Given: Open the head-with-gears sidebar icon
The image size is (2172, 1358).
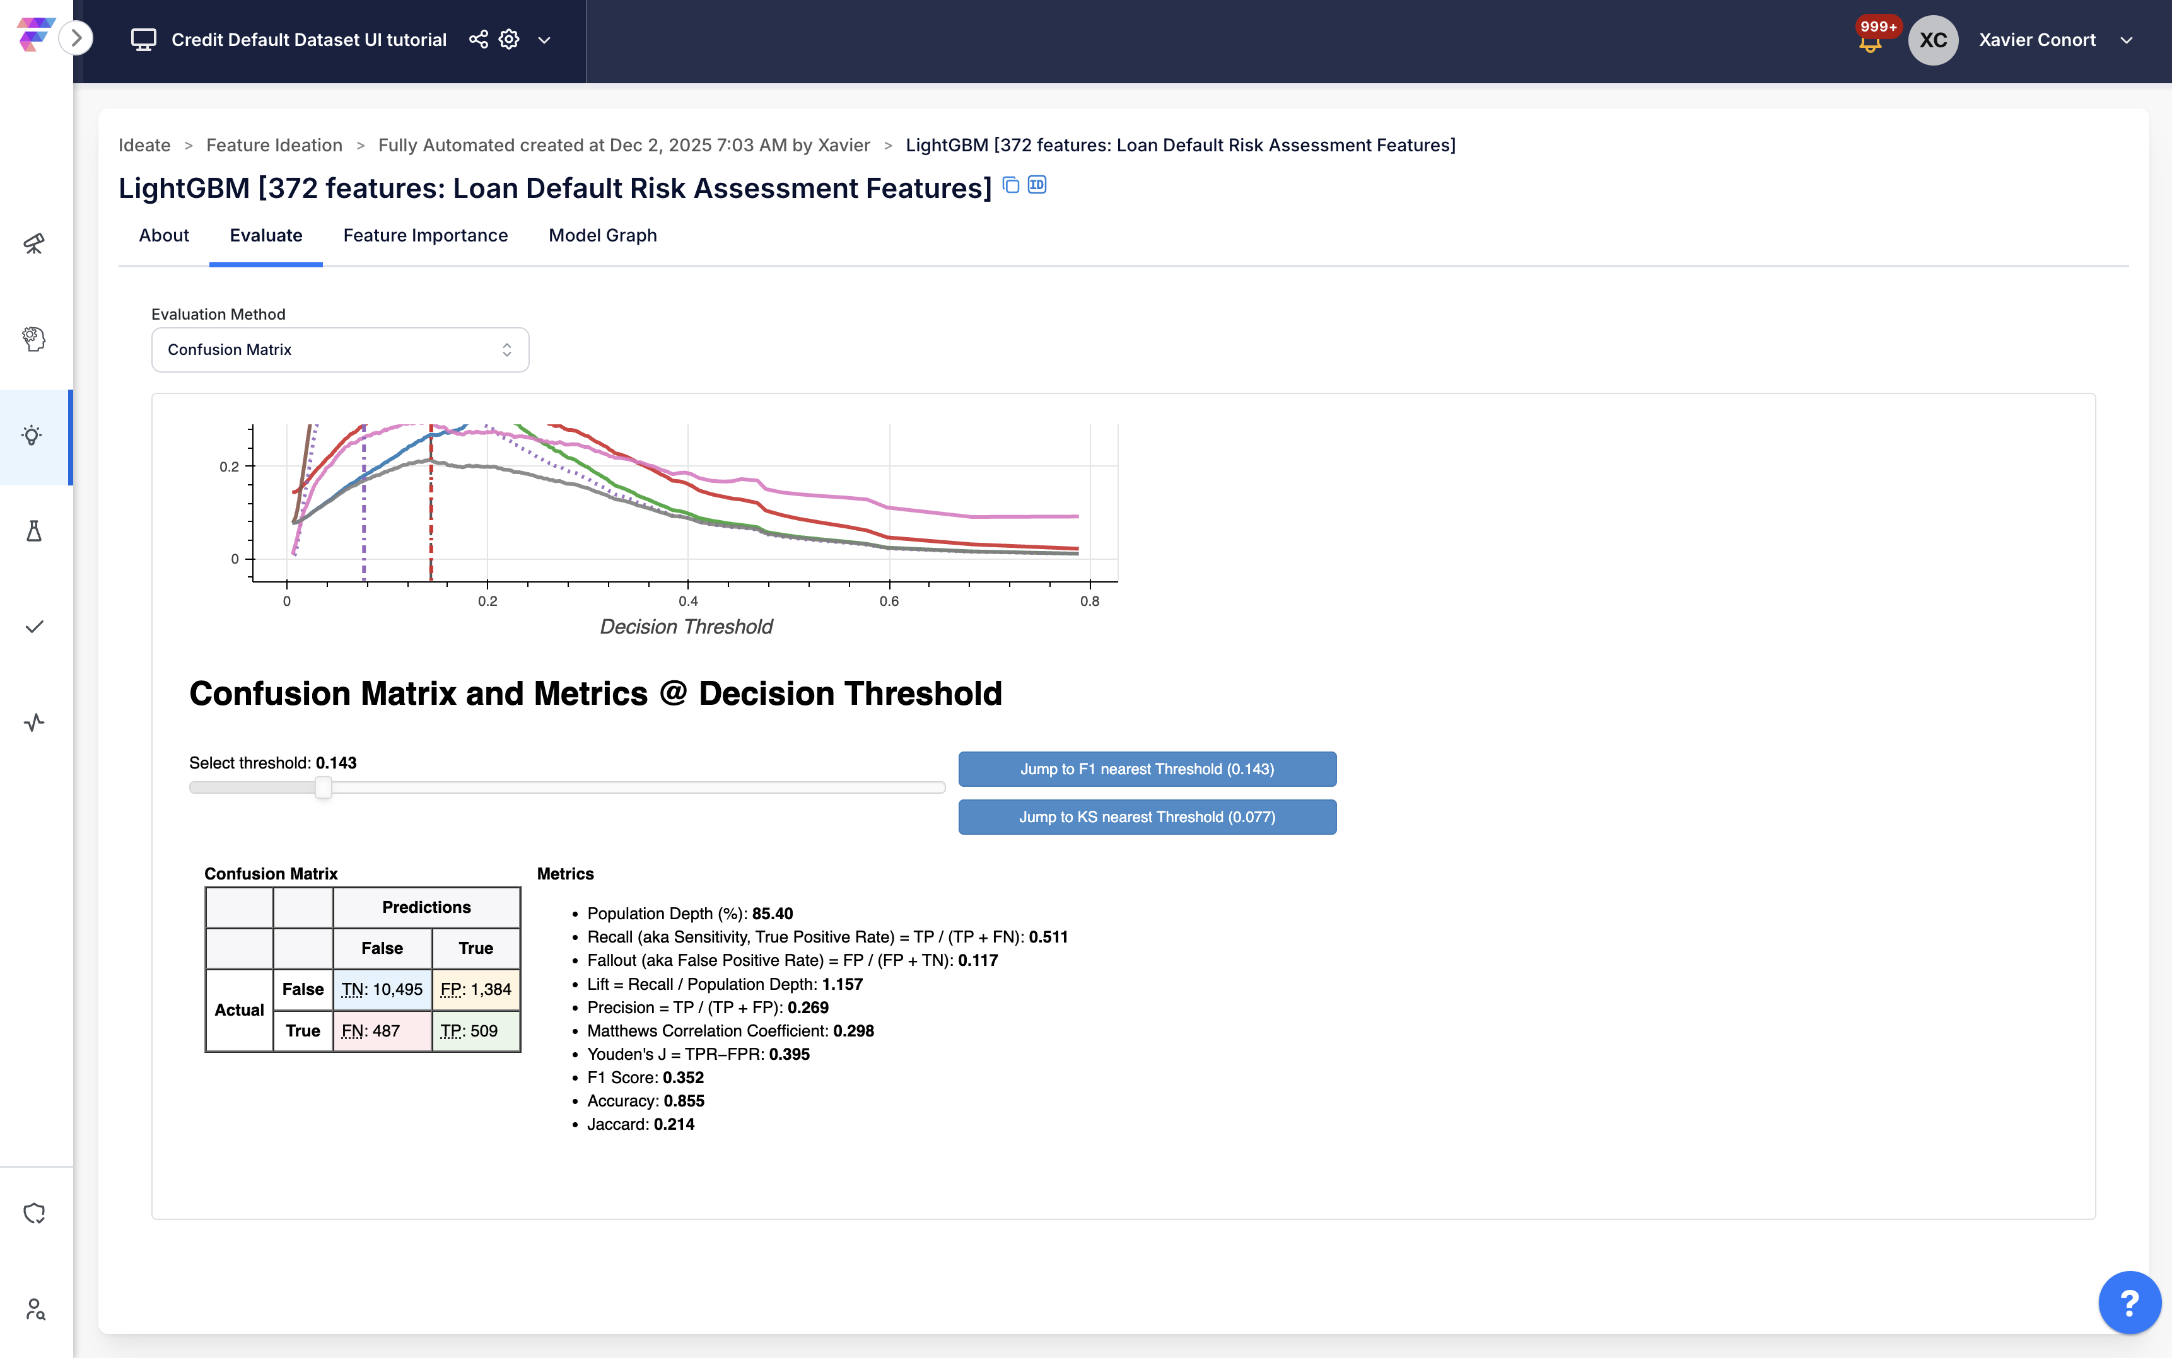Looking at the screenshot, I should [x=34, y=339].
